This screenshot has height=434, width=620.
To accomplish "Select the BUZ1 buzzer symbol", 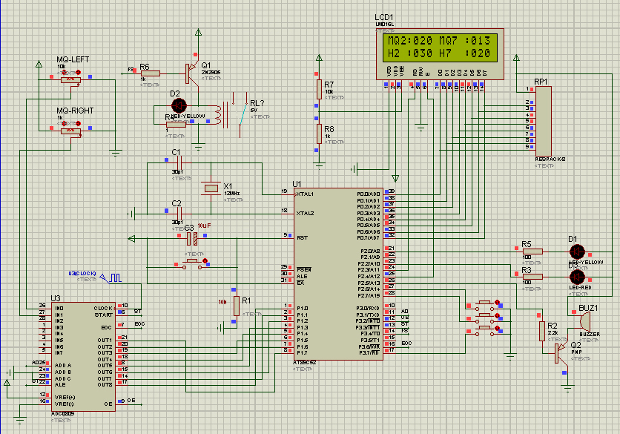I will [584, 320].
